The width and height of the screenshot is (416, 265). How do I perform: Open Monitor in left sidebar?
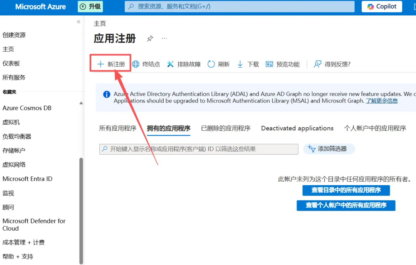pyautogui.click(x=8, y=193)
